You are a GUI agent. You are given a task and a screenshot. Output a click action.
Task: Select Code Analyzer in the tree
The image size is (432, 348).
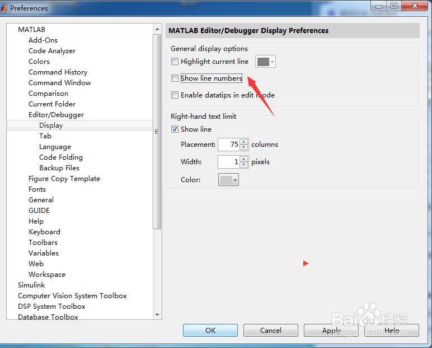[x=52, y=51]
